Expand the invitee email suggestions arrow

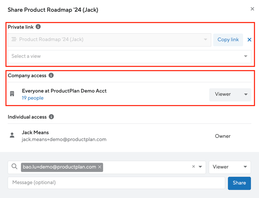pyautogui.click(x=200, y=167)
